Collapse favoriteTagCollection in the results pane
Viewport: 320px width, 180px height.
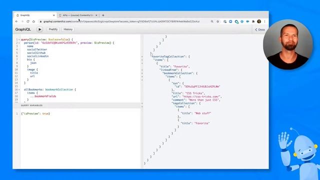142,56
